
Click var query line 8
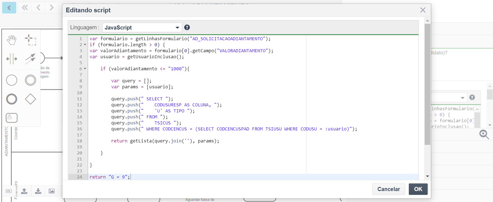[131, 81]
